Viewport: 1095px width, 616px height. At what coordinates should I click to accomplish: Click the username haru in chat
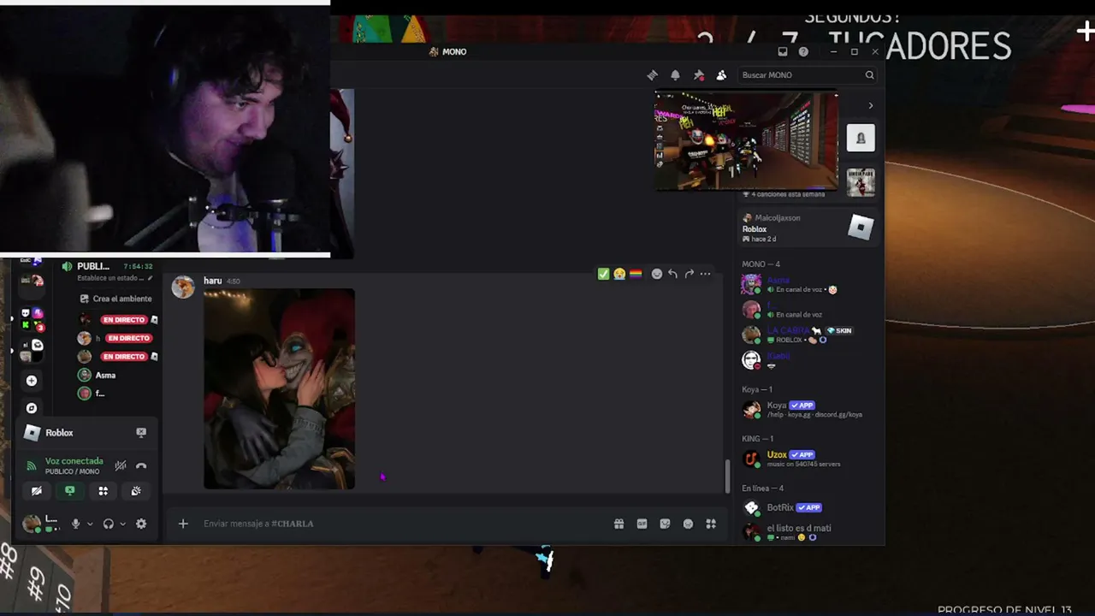tap(212, 281)
